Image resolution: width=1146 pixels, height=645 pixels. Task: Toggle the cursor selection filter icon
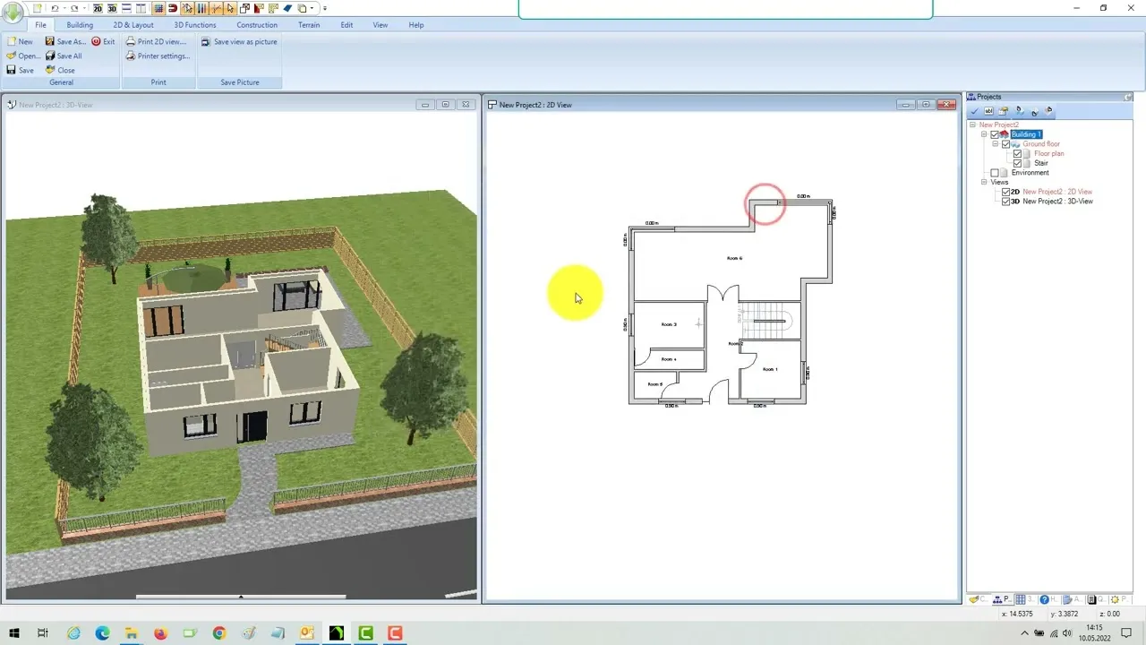click(187, 8)
